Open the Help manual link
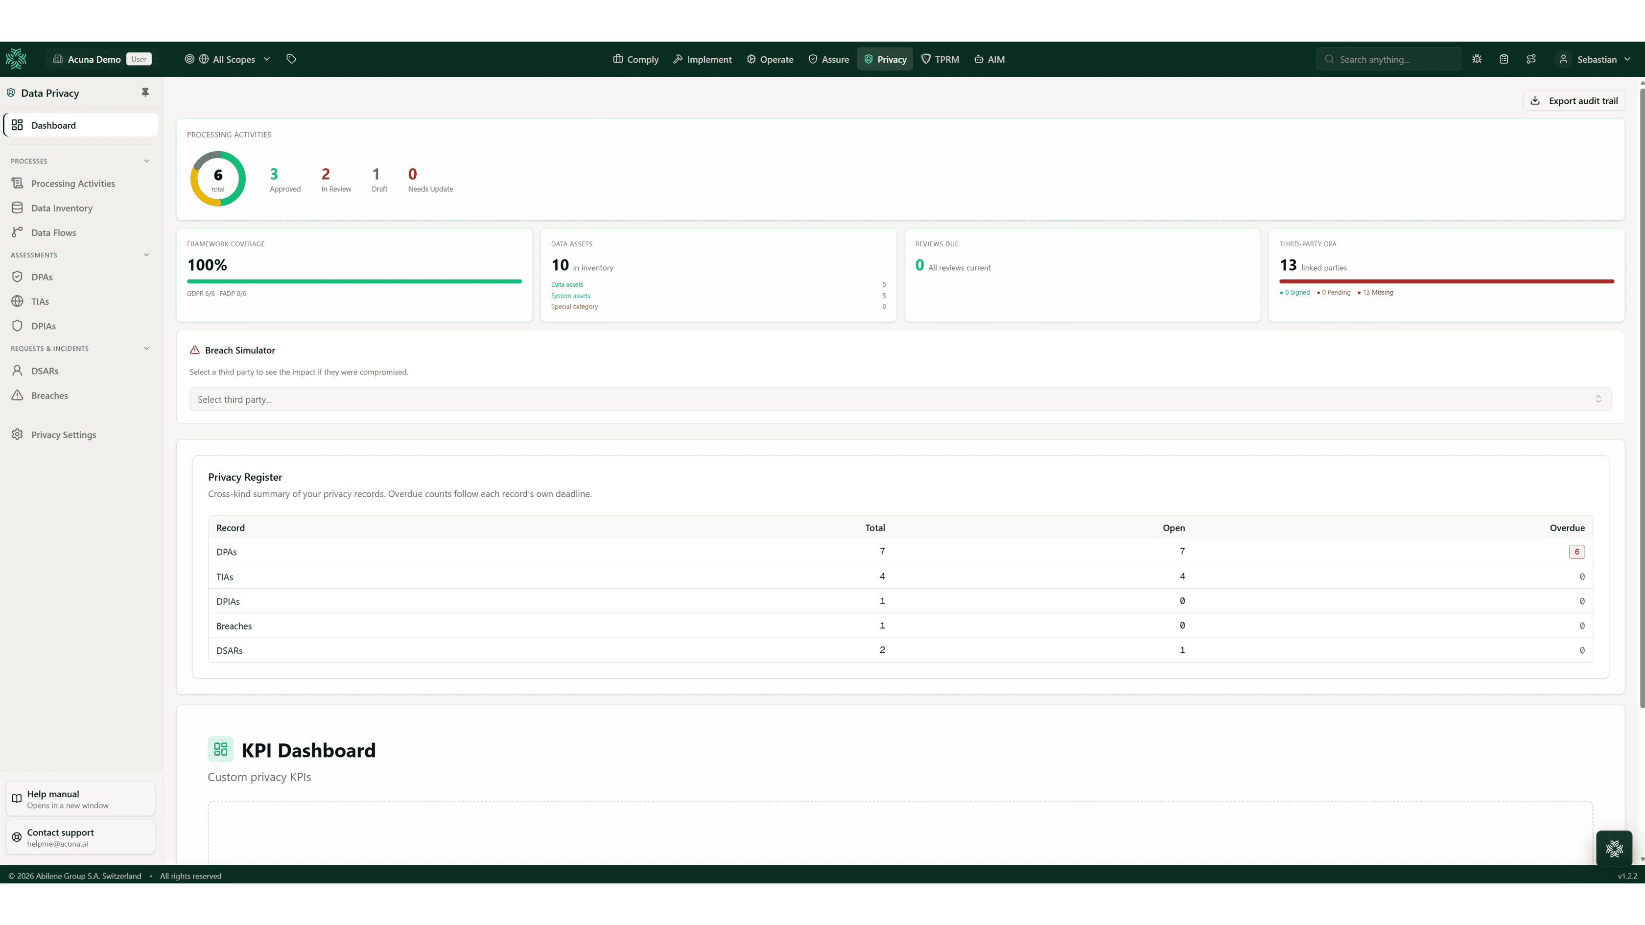The height and width of the screenshot is (925, 1645). point(80,799)
